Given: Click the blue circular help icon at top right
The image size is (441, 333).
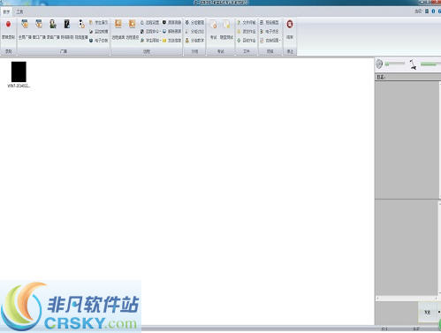Looking at the screenshot, I should click(433, 11).
